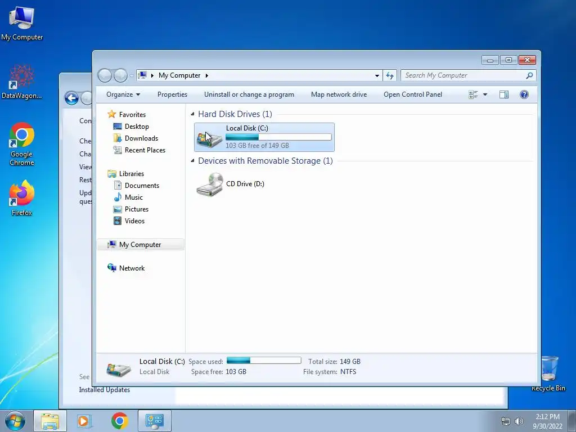Click Open Control Panel
The height and width of the screenshot is (432, 576).
pyautogui.click(x=413, y=94)
